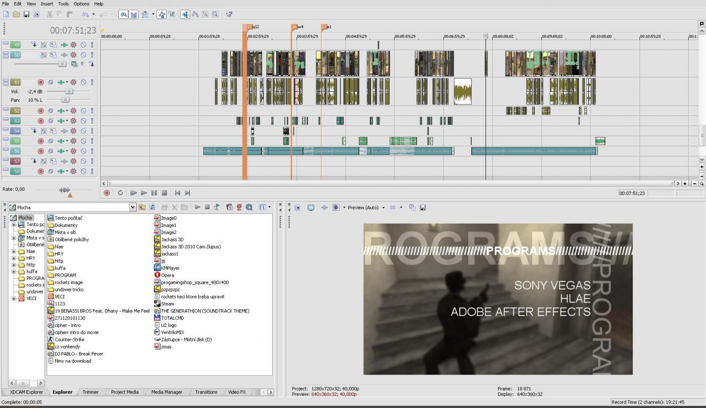Viewport: 706px width, 408px height.
Task: Toggle snapping icon in main toolbar
Action: click(124, 15)
